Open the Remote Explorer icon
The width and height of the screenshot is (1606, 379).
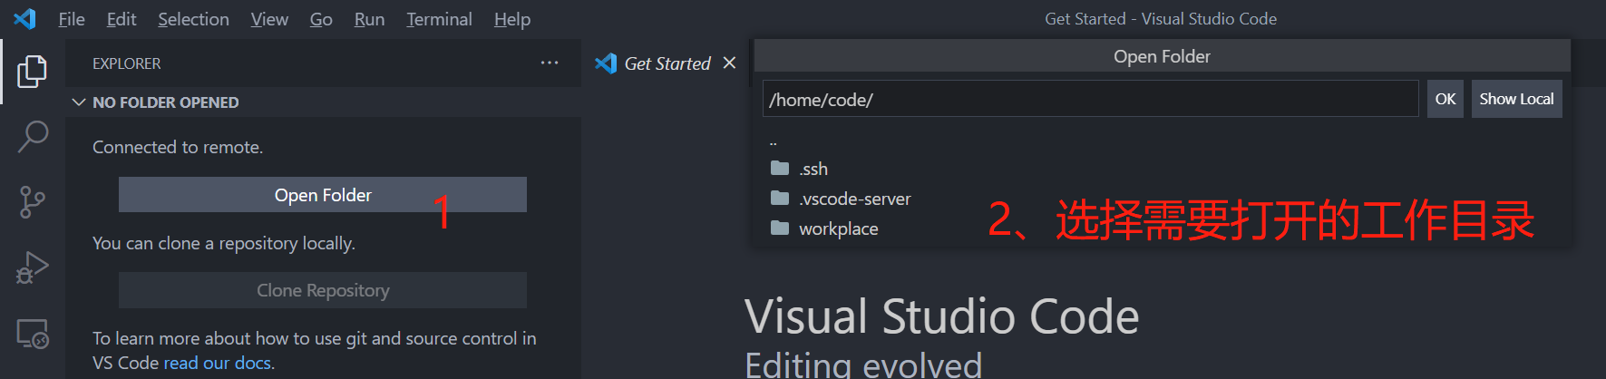(x=33, y=334)
